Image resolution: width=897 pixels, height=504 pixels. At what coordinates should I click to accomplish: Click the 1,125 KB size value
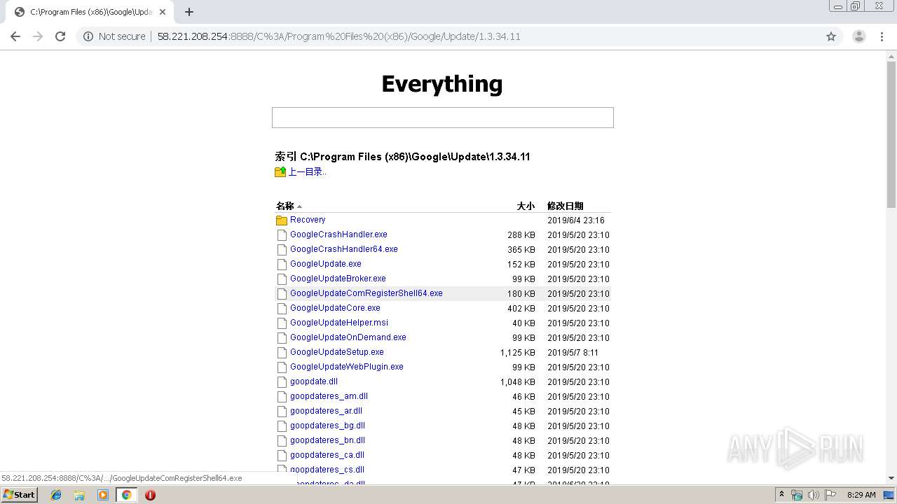[517, 353]
